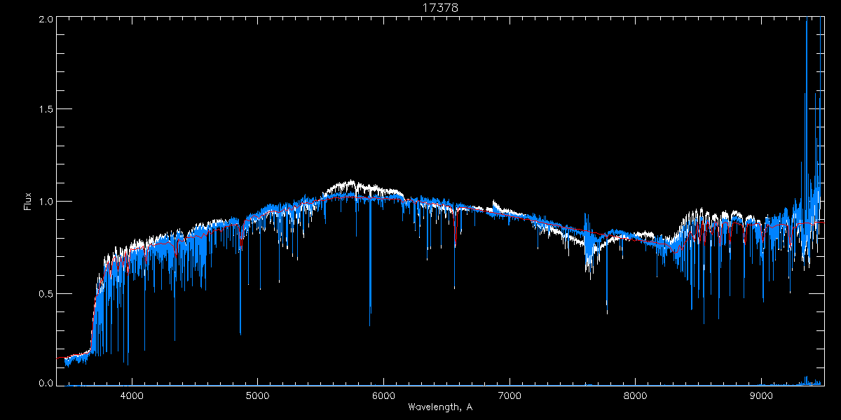Image resolution: width=841 pixels, height=420 pixels.
Task: Click the low flat spectrum segment near 3500
Action: (74, 360)
